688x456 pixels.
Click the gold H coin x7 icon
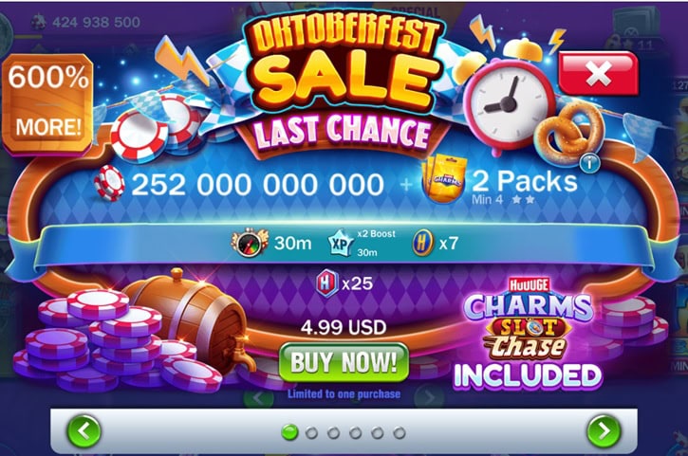pyautogui.click(x=423, y=243)
